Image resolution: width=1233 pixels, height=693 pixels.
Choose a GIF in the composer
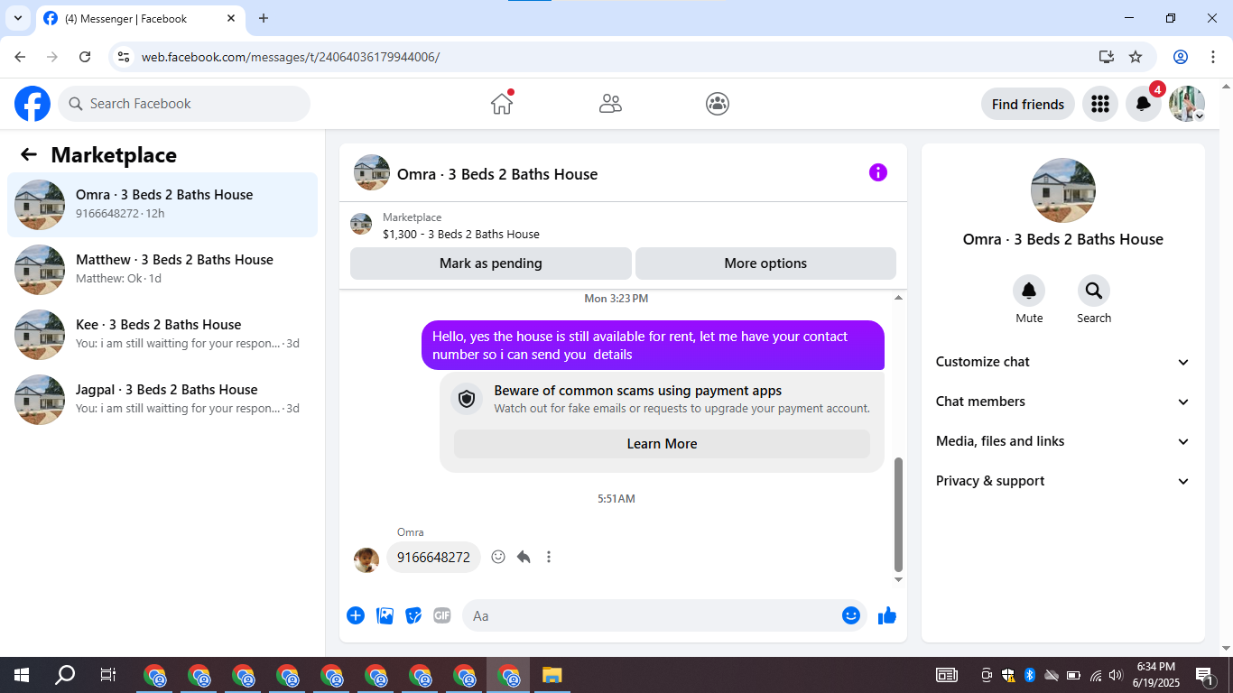[x=441, y=615]
